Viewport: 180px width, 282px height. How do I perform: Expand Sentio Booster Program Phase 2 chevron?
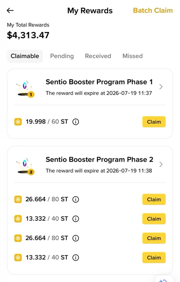pos(161,164)
